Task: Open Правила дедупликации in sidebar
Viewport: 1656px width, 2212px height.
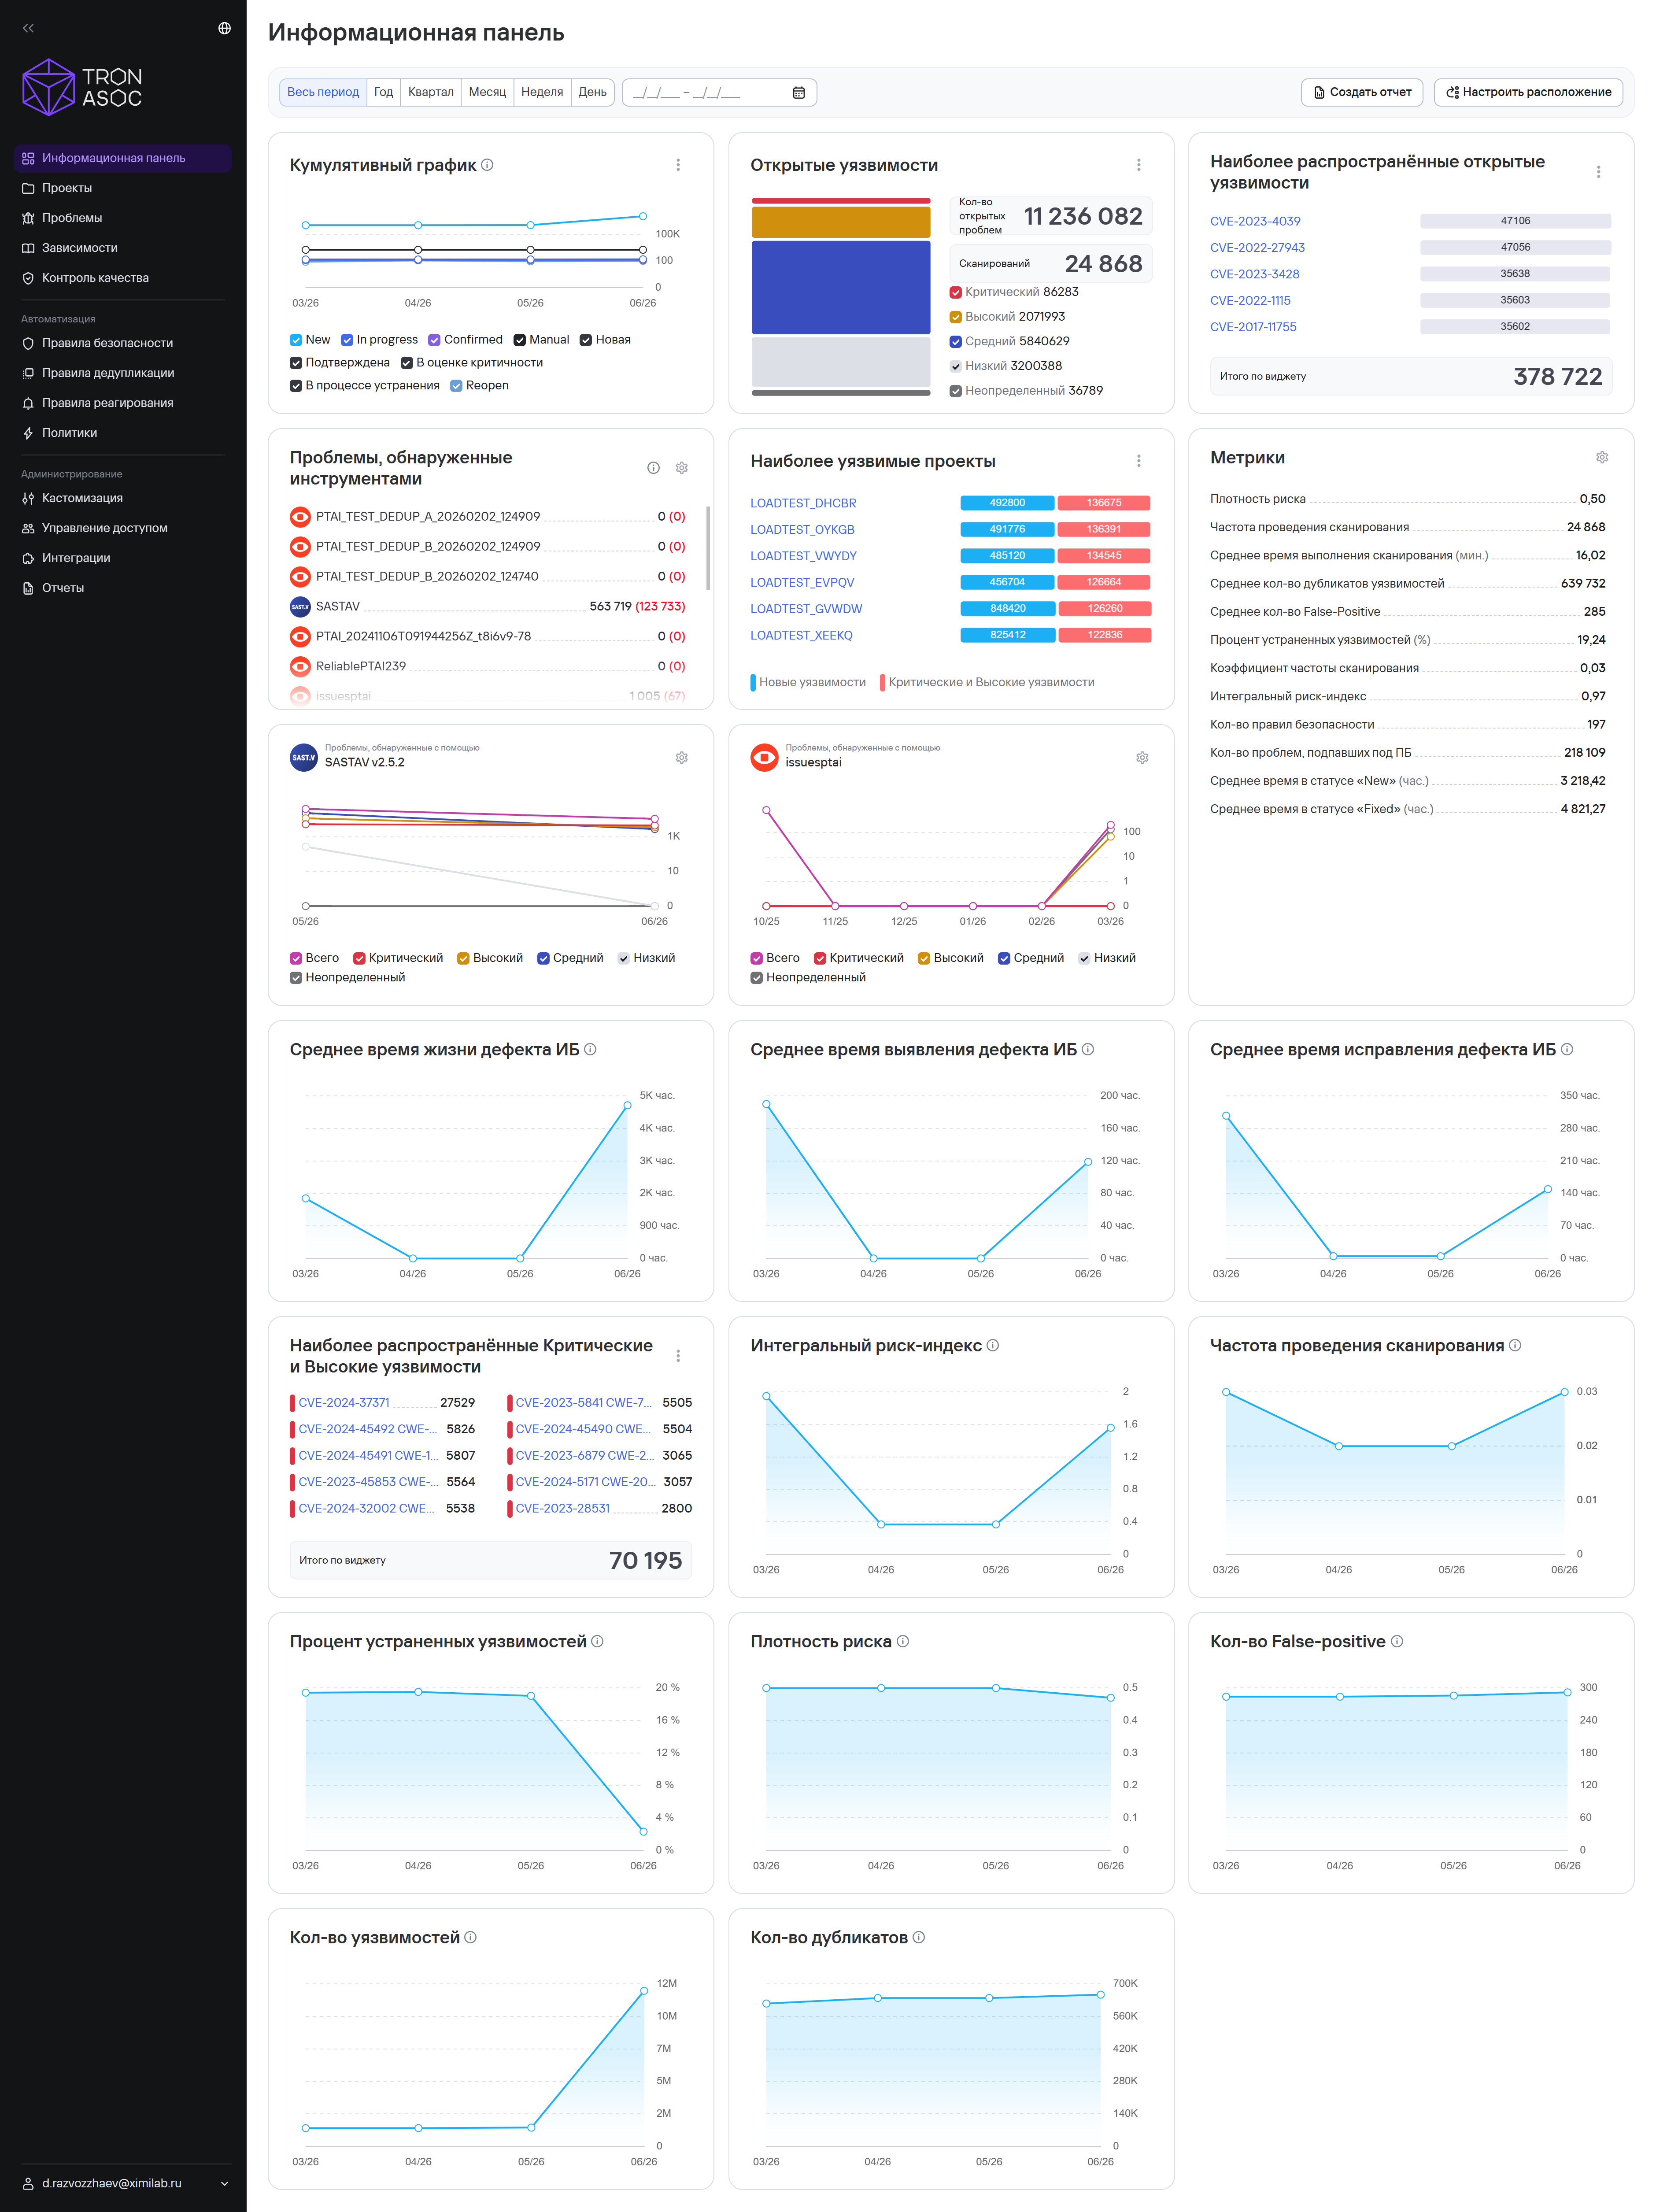Action: click(x=108, y=373)
